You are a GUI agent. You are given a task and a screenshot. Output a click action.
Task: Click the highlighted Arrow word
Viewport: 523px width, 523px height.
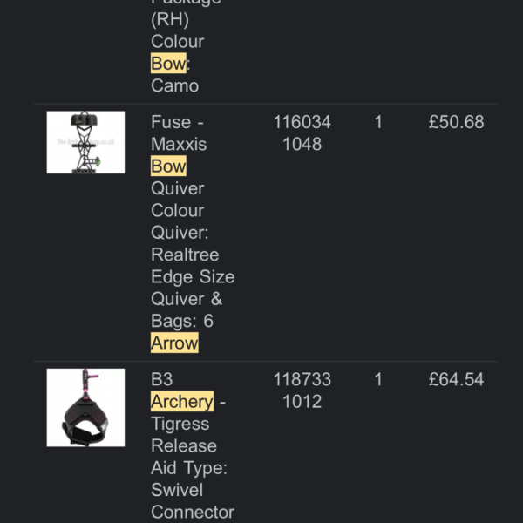[x=174, y=343]
